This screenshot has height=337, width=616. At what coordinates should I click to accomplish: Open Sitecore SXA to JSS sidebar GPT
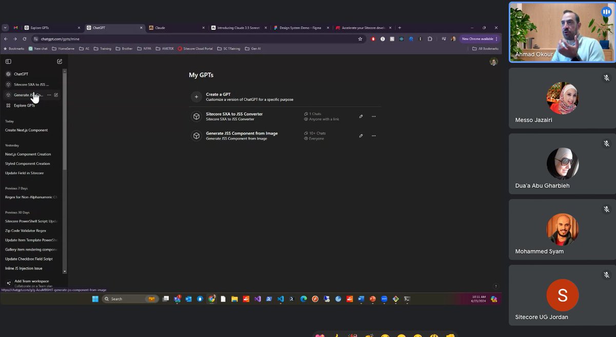(x=31, y=84)
